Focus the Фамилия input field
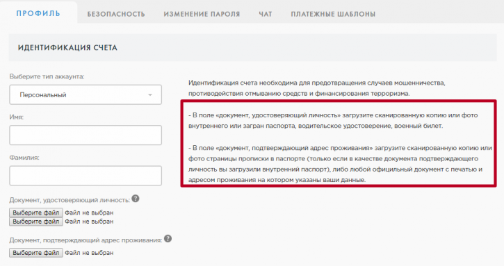 pos(86,176)
